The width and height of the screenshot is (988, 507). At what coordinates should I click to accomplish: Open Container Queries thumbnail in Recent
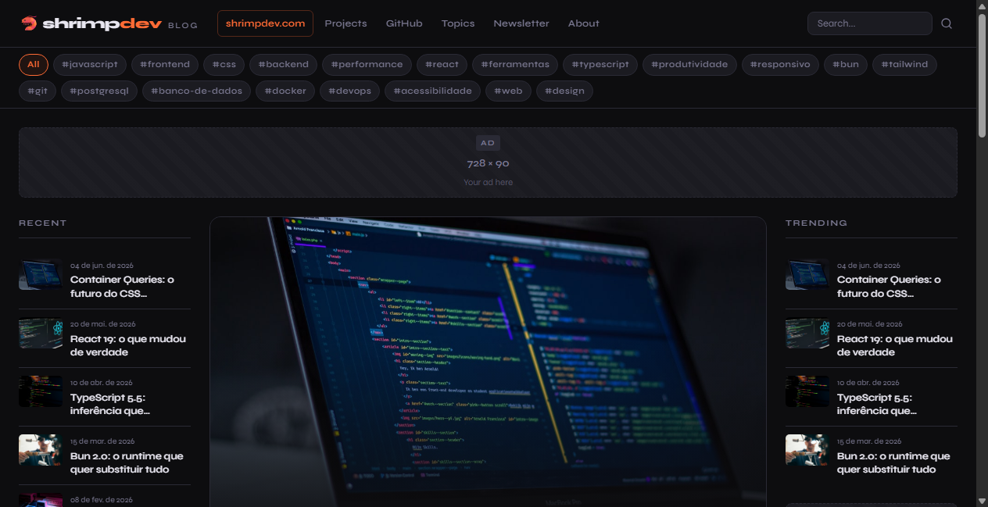coord(41,274)
